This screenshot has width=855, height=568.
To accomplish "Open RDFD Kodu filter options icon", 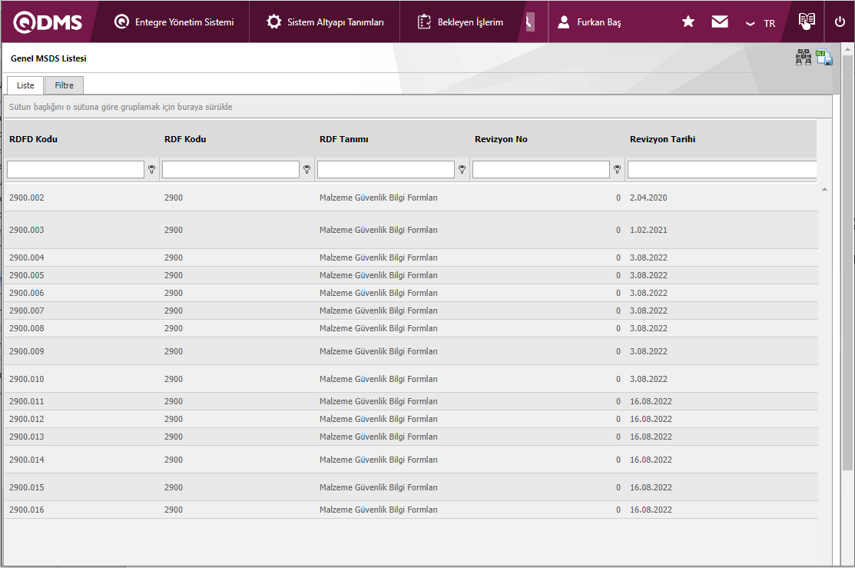I will (152, 170).
